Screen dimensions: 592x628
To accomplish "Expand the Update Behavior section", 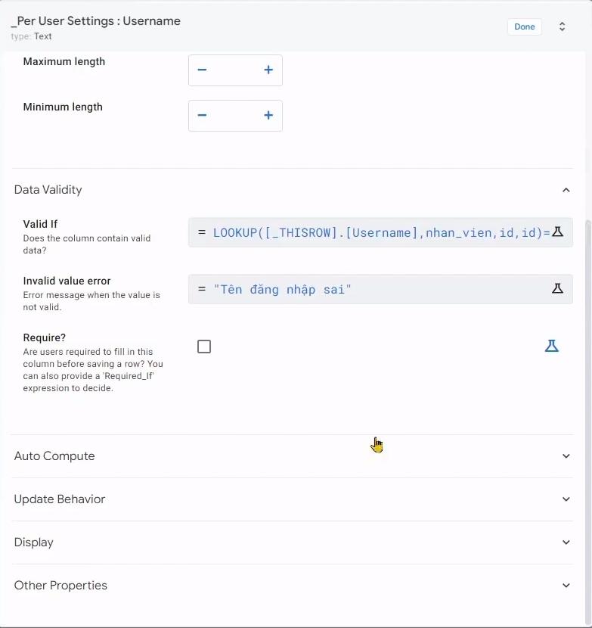I will point(566,499).
